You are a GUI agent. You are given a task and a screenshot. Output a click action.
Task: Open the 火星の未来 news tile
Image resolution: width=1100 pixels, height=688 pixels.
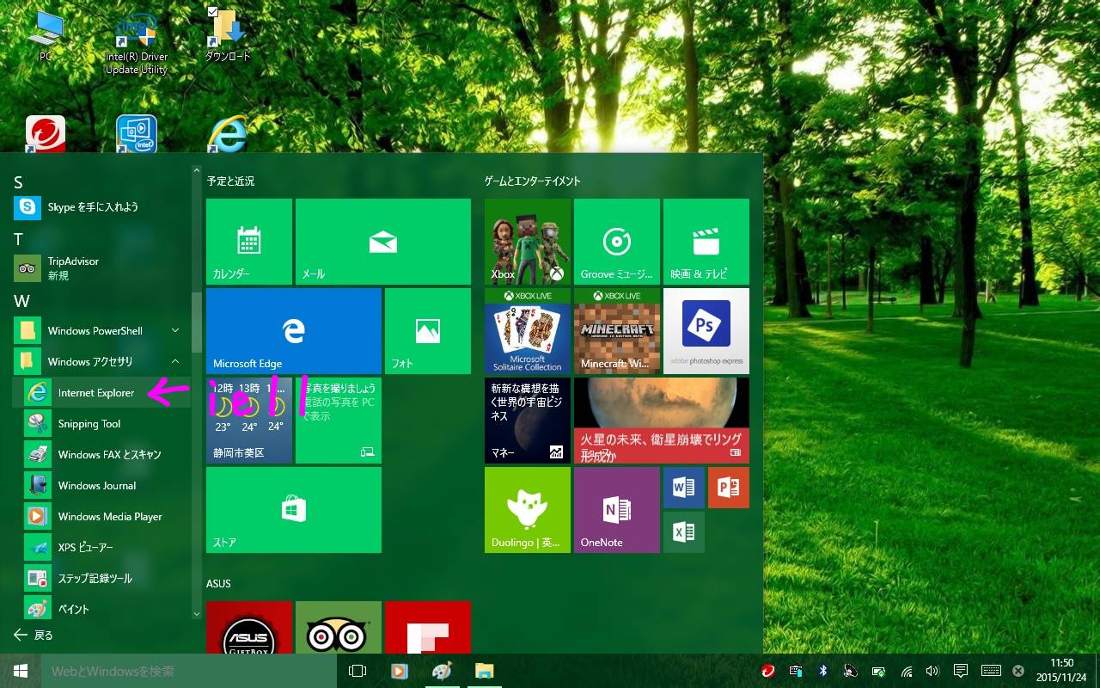click(662, 421)
